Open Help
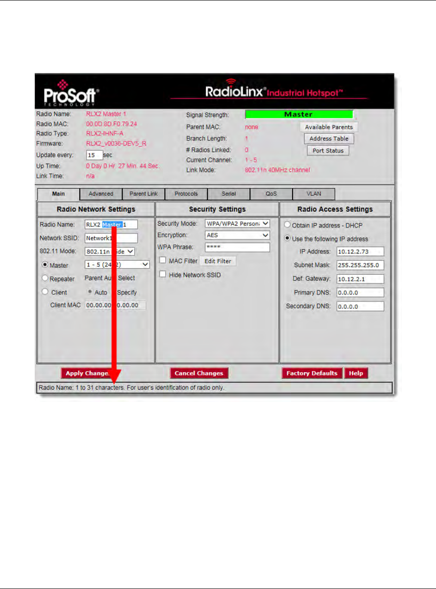Viewport: 436px width, 589px height. pos(356,373)
